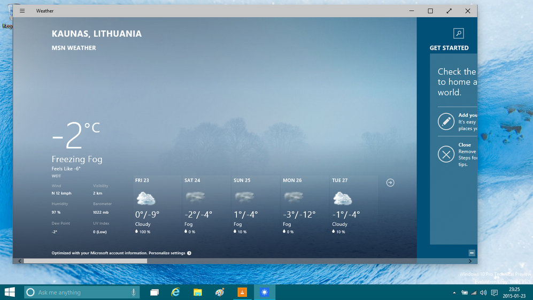Expand hidden system tray icons

[x=454, y=293]
